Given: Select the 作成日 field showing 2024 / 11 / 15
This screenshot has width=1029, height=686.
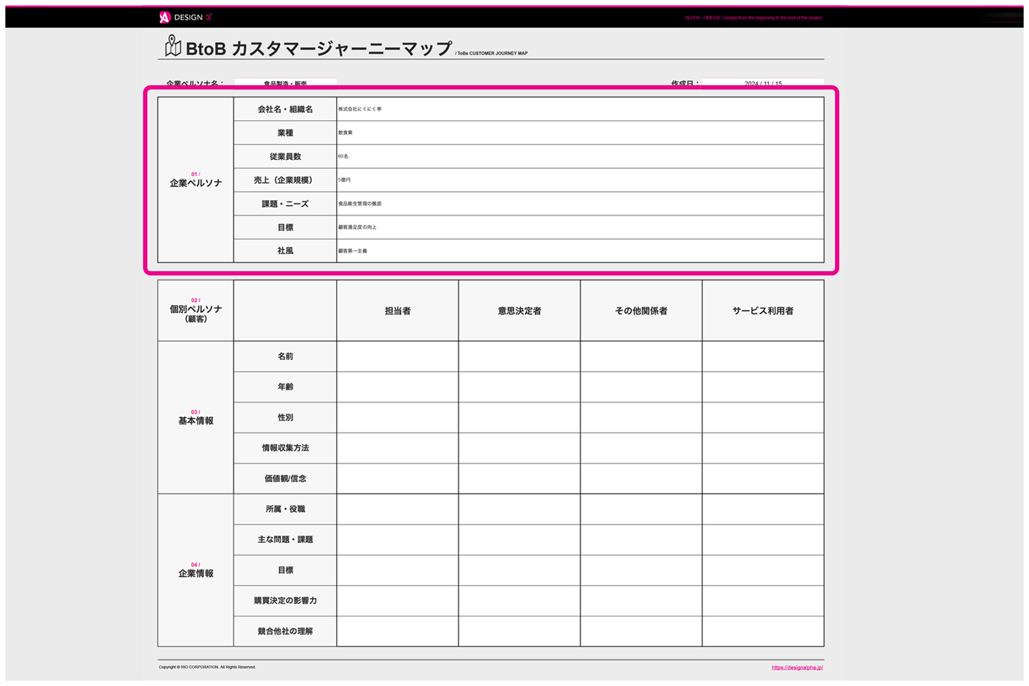Looking at the screenshot, I should 763,83.
